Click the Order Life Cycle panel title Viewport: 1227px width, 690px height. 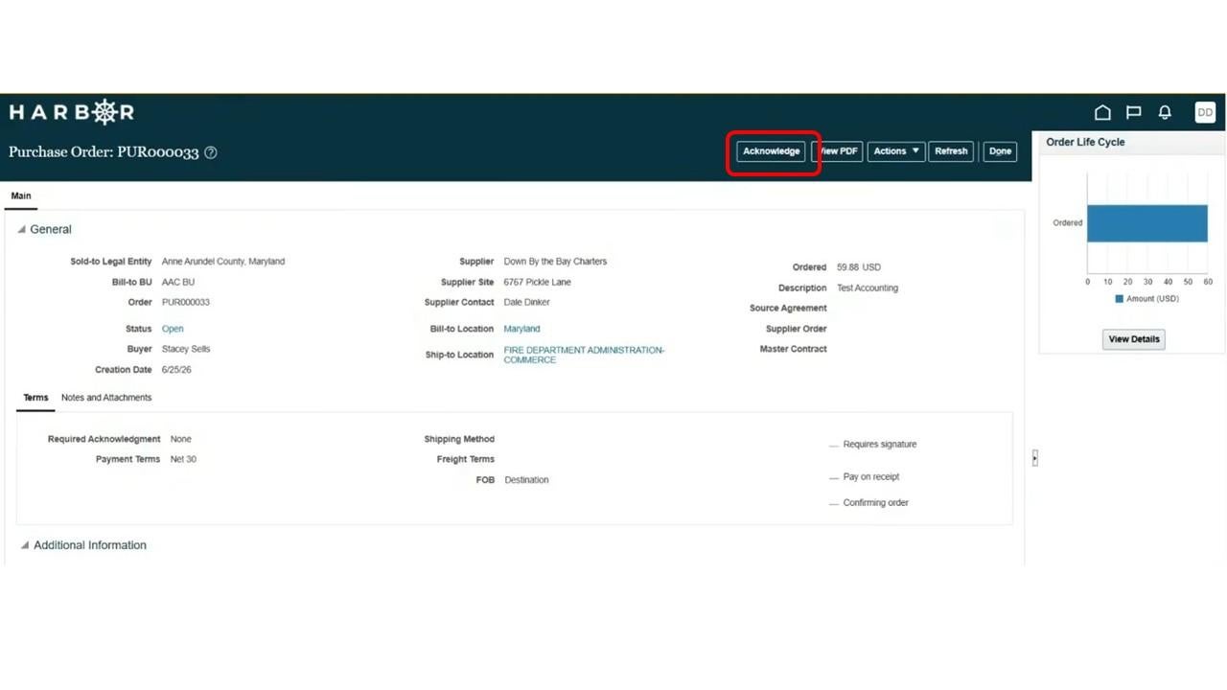(1085, 142)
